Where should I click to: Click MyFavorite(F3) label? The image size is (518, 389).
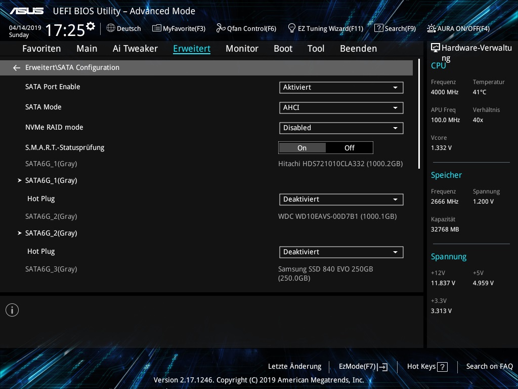click(x=184, y=28)
